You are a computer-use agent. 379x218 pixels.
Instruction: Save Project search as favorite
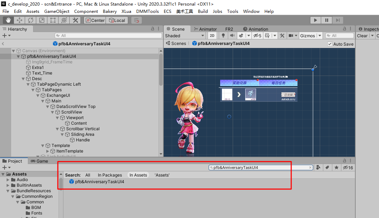[336, 168]
